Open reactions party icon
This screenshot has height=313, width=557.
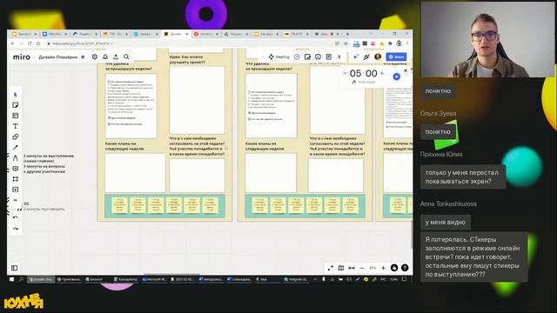(366, 57)
